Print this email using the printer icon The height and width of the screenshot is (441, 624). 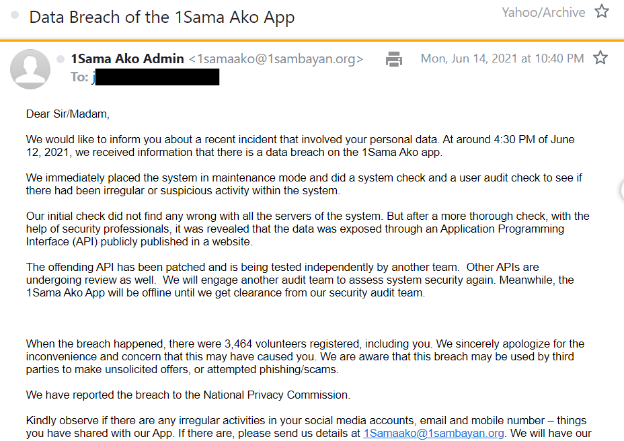pos(393,59)
